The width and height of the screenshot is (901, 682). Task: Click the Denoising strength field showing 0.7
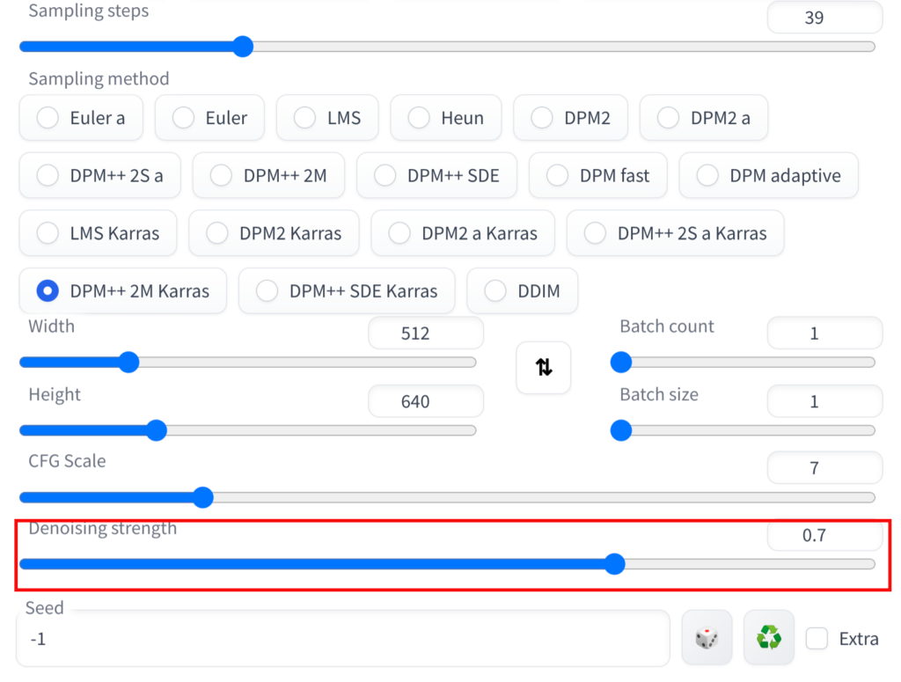(824, 535)
